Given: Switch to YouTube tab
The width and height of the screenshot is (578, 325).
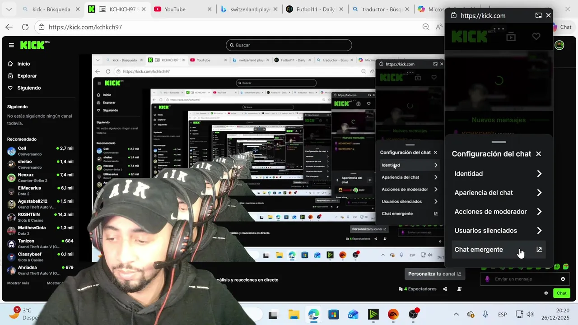Looking at the screenshot, I should [x=183, y=9].
